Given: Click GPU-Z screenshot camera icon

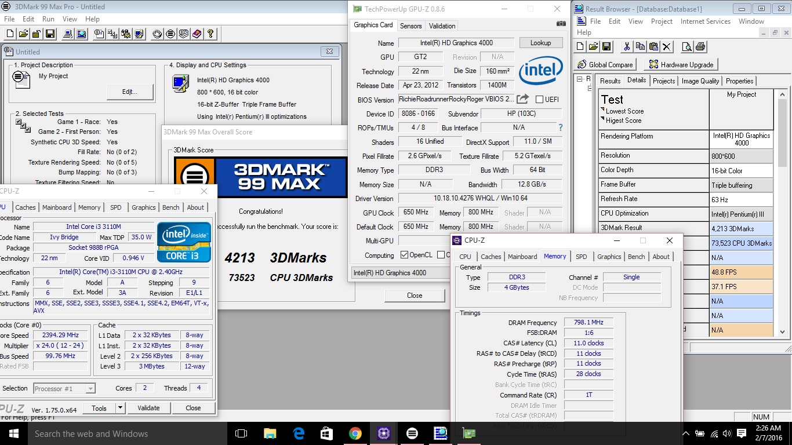Looking at the screenshot, I should coord(561,24).
